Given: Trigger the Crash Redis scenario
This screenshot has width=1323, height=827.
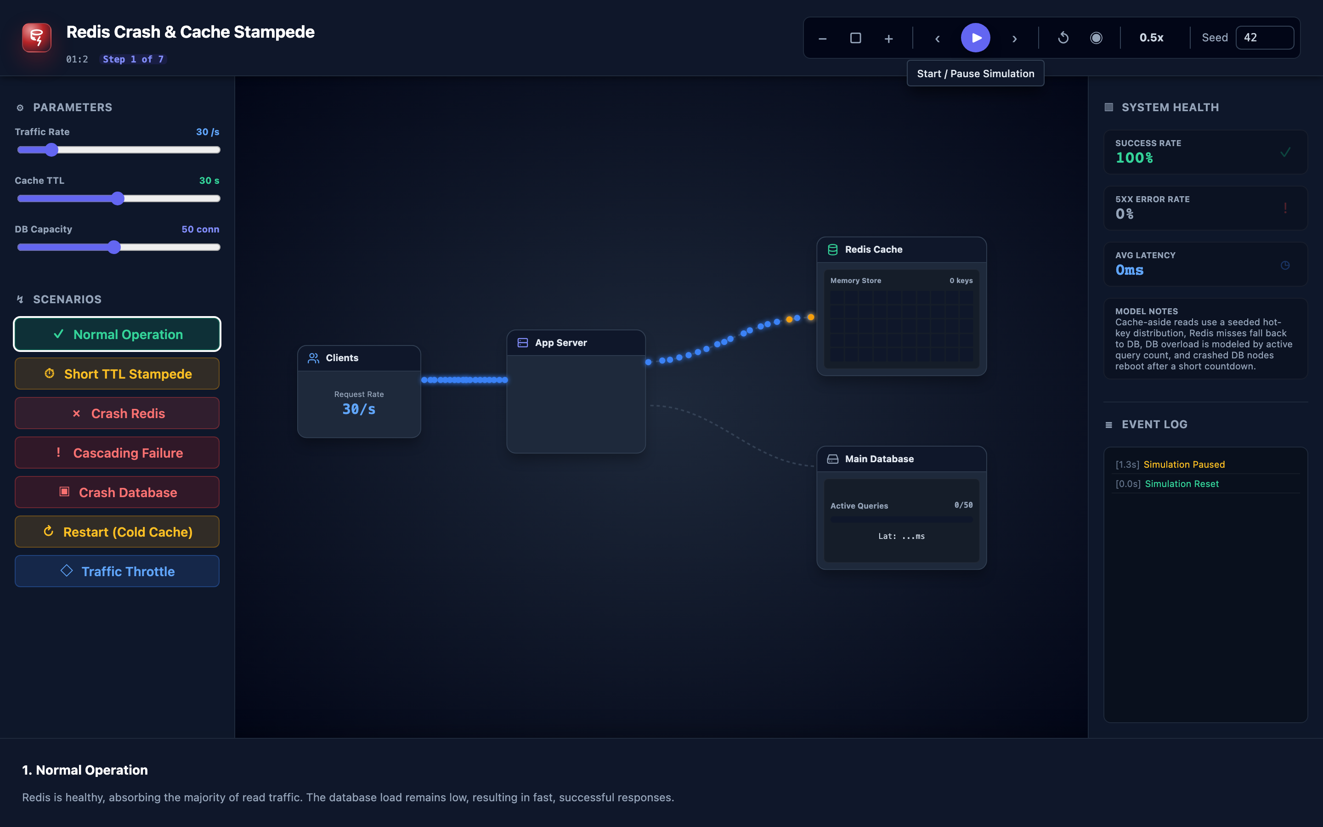Looking at the screenshot, I should tap(117, 413).
